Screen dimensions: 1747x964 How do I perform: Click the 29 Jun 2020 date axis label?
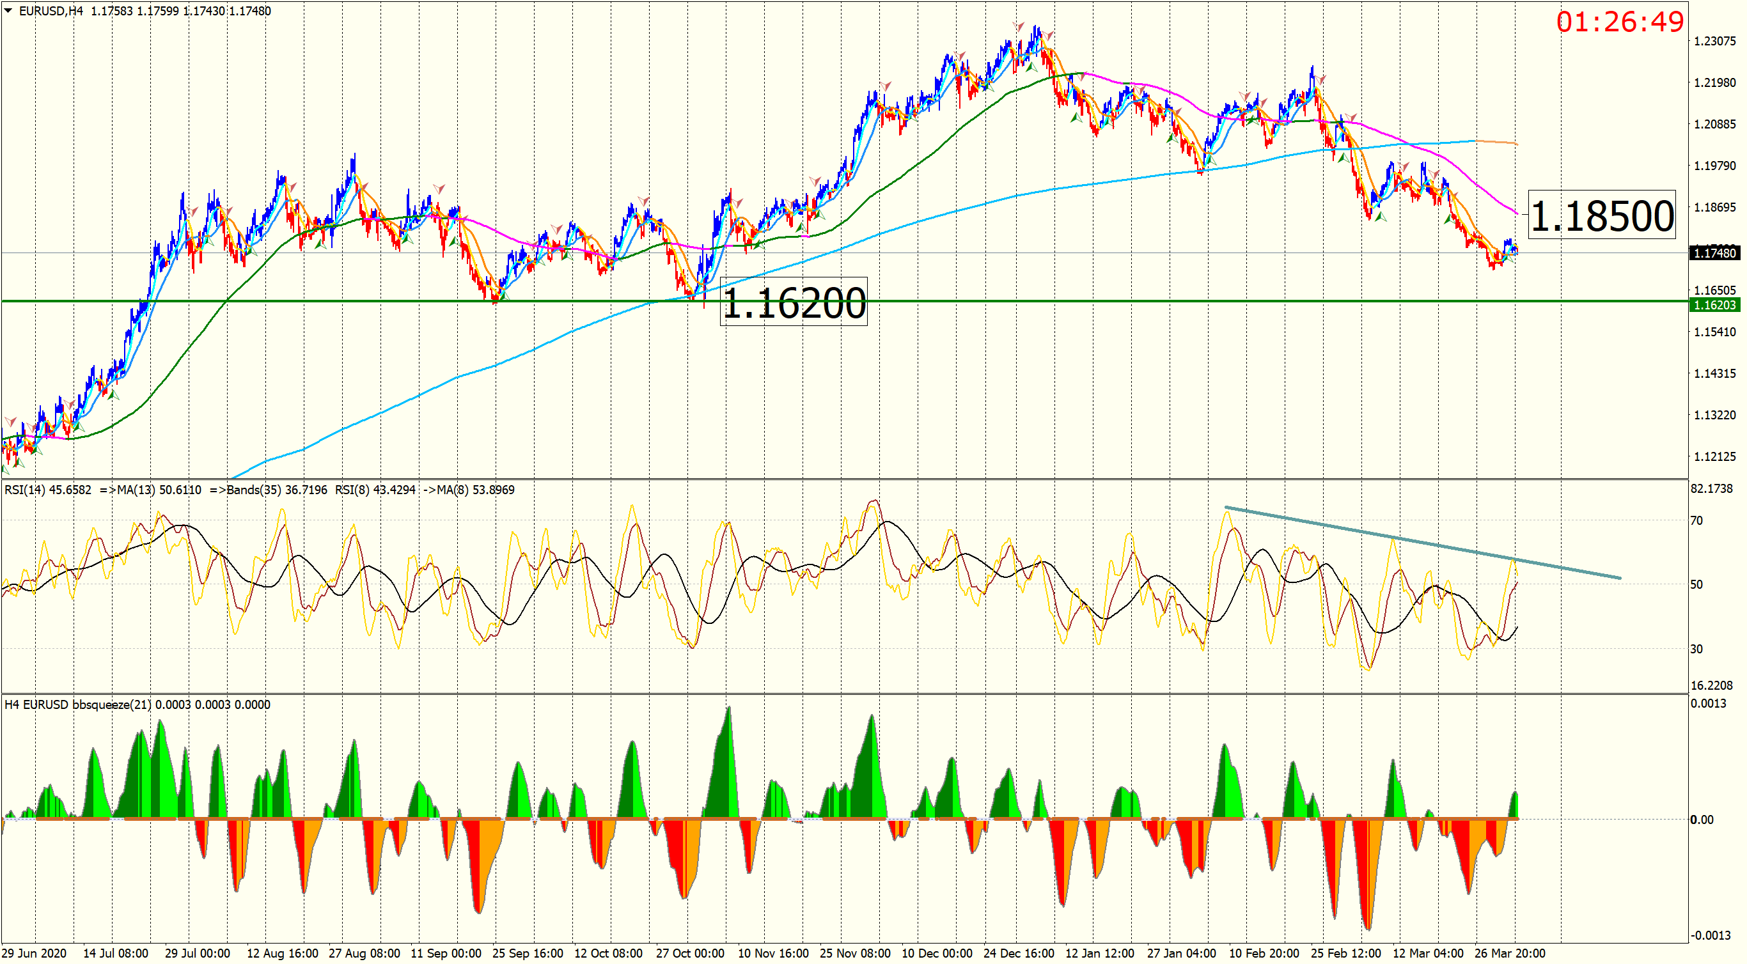click(34, 953)
